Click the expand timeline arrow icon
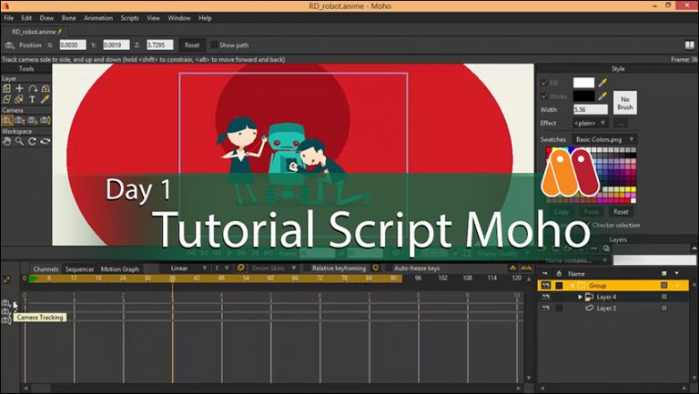 point(6,279)
